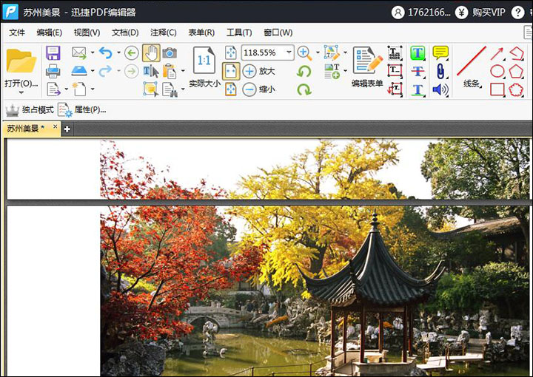Viewport: 533px width, 377px height.
Task: Select the Hand tool
Action: coord(151,53)
